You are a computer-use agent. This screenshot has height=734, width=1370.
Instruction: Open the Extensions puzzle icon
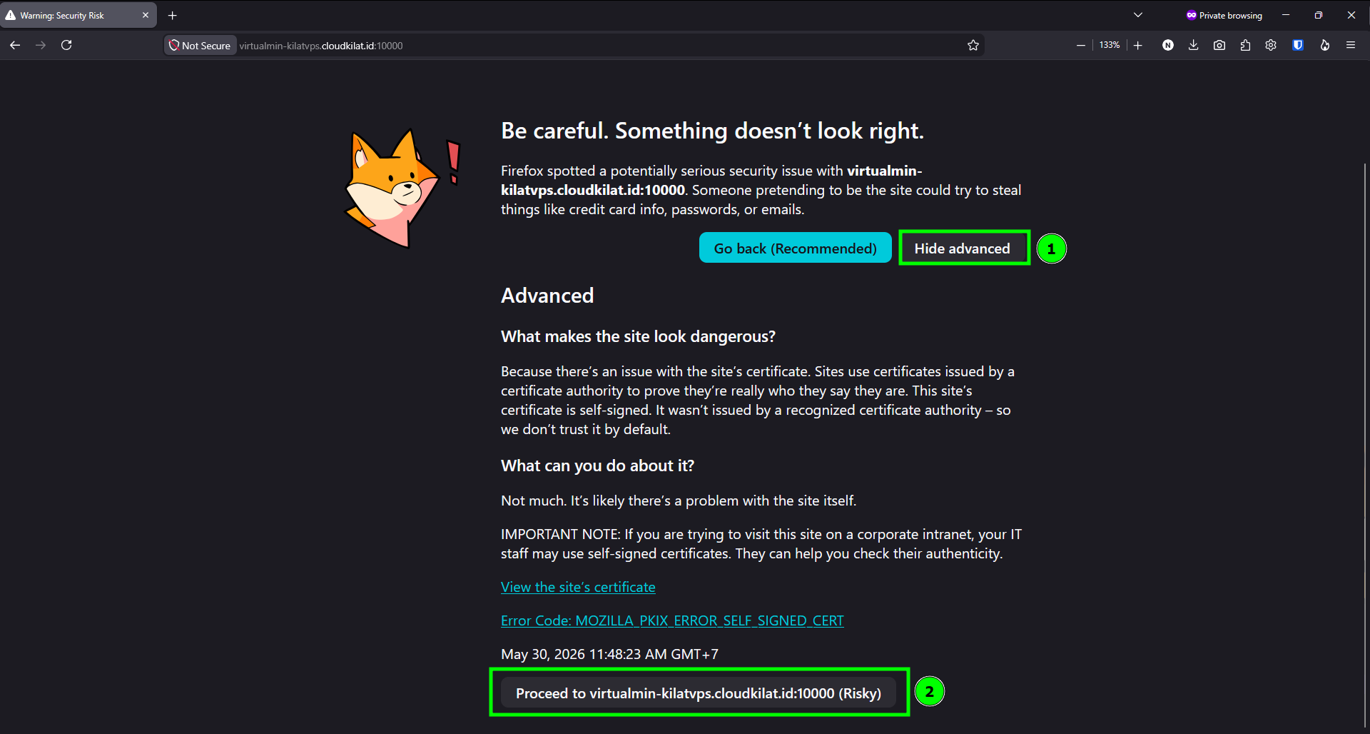pyautogui.click(x=1245, y=45)
